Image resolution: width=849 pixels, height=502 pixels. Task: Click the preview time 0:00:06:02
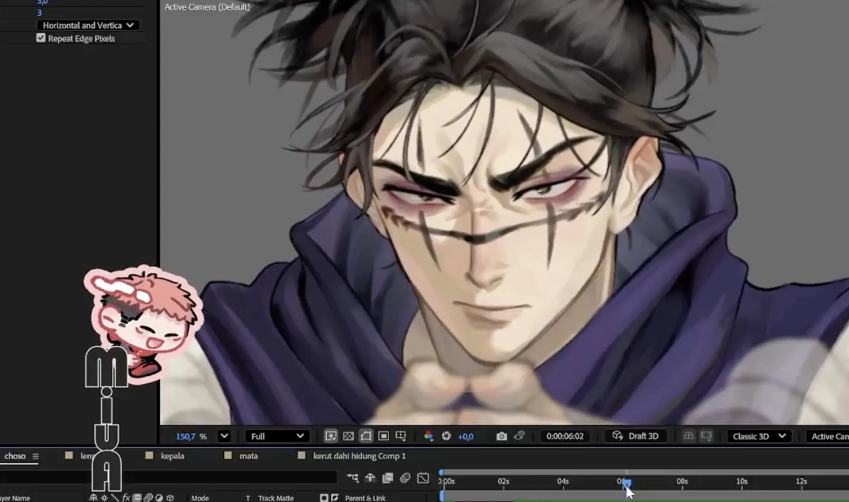tap(565, 436)
